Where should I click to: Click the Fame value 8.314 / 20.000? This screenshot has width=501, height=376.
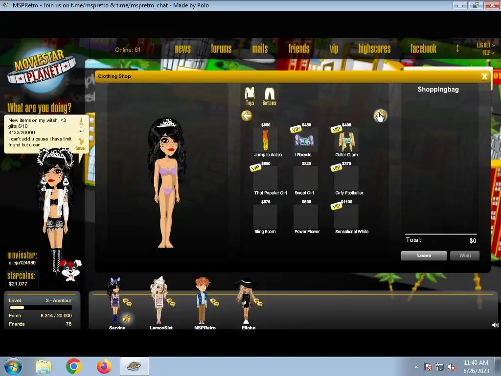tap(56, 316)
